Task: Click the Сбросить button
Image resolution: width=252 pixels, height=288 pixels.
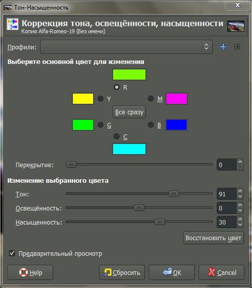Action: point(122,272)
